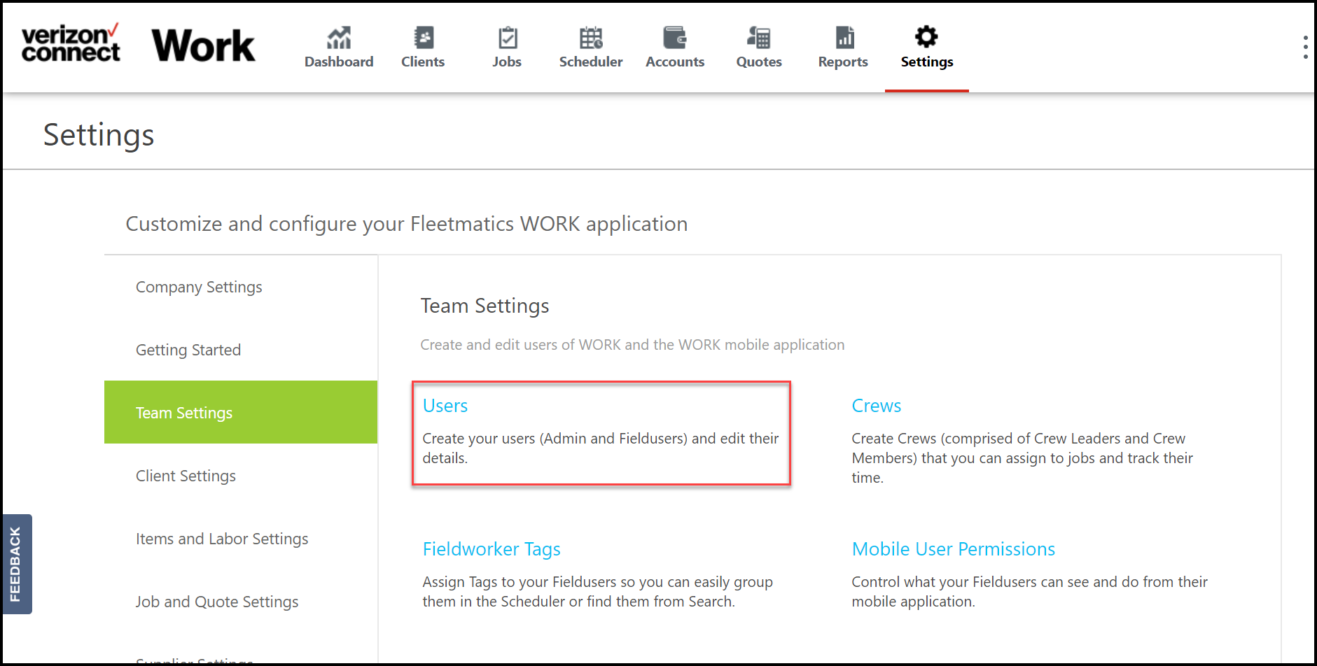Open the Mobile User Permissions link
This screenshot has width=1317, height=666.
(954, 549)
